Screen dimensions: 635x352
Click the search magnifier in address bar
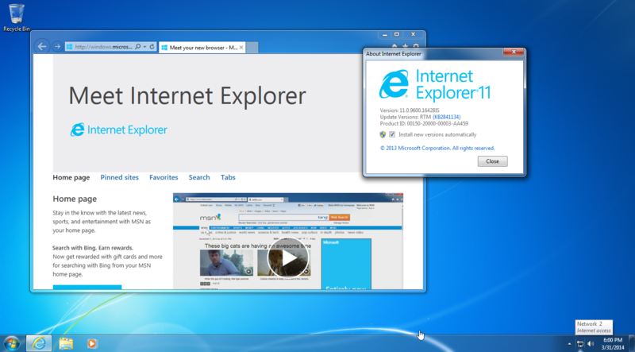tap(137, 47)
